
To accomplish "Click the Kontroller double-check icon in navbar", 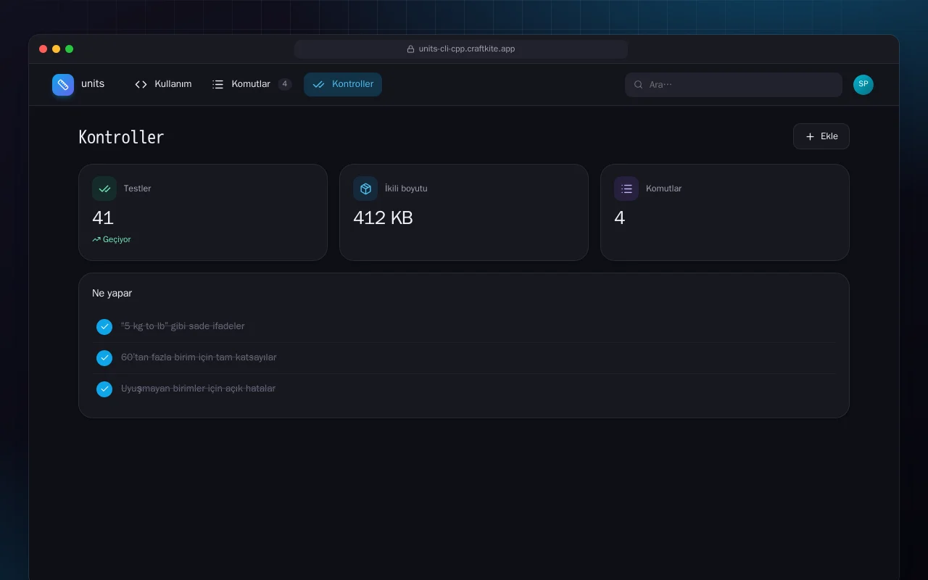I will tap(318, 85).
